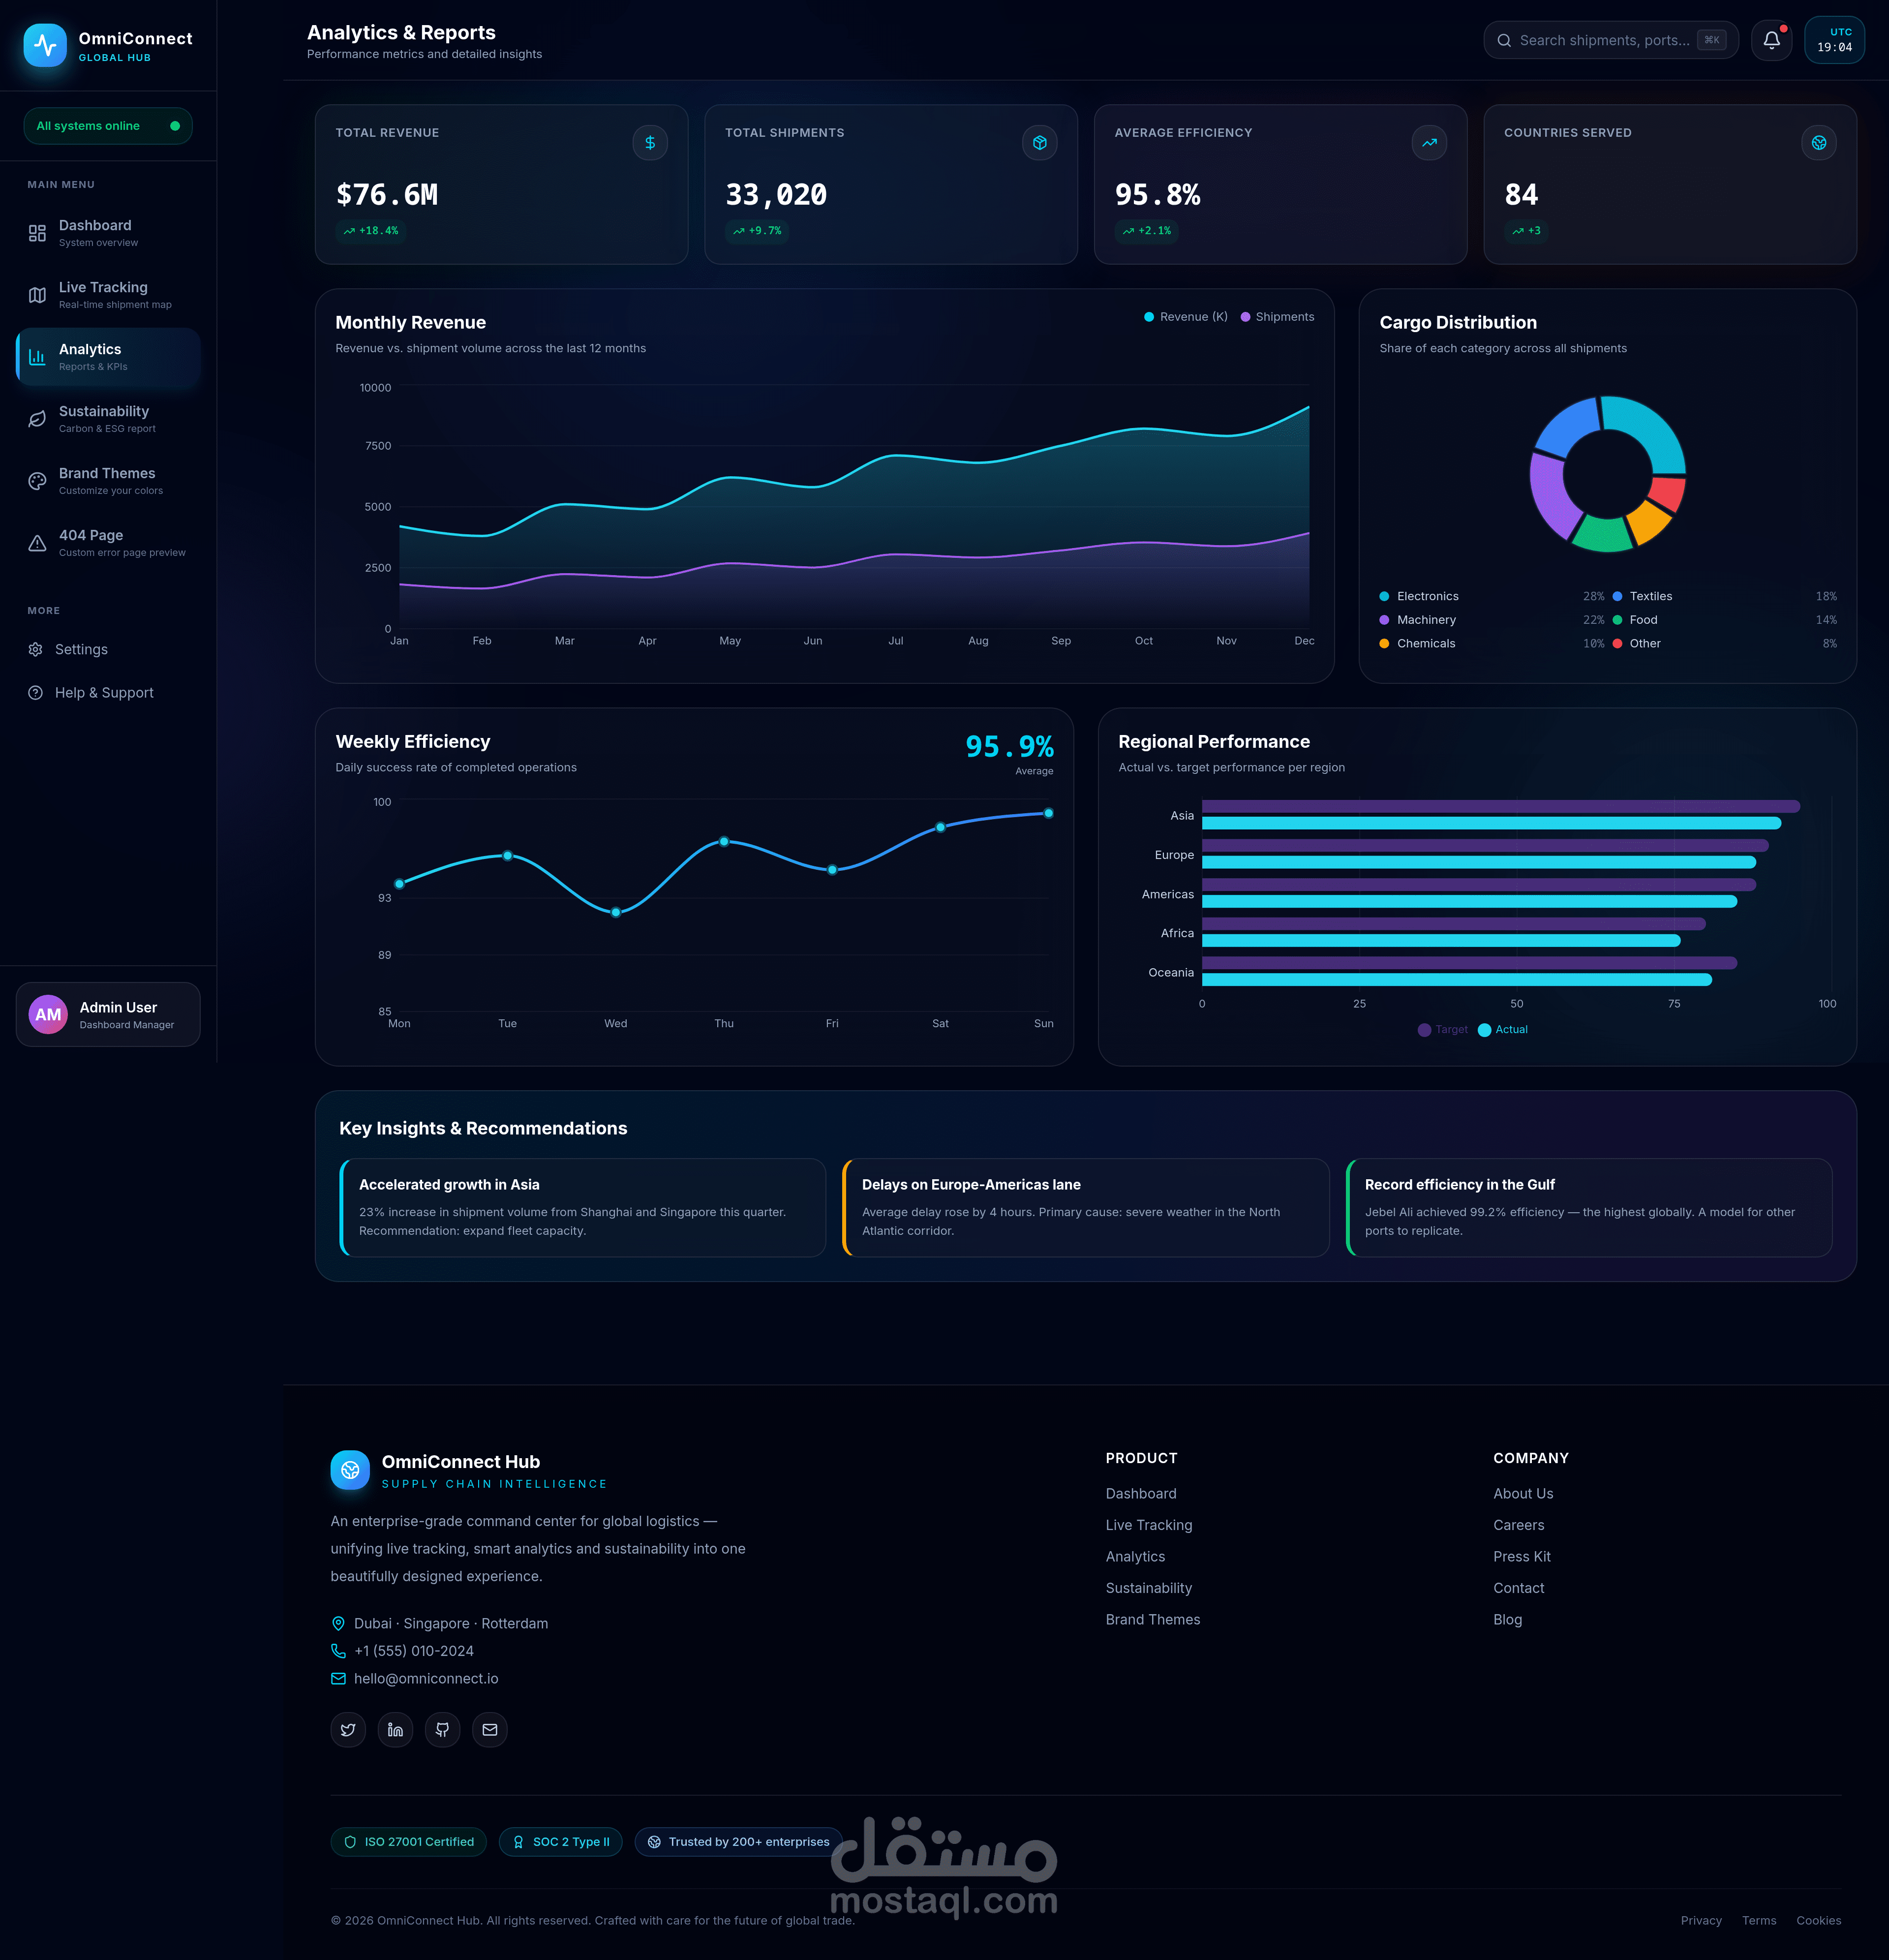Click the All systems online status pill
Screen dimensions: 1889x1960
[108, 126]
